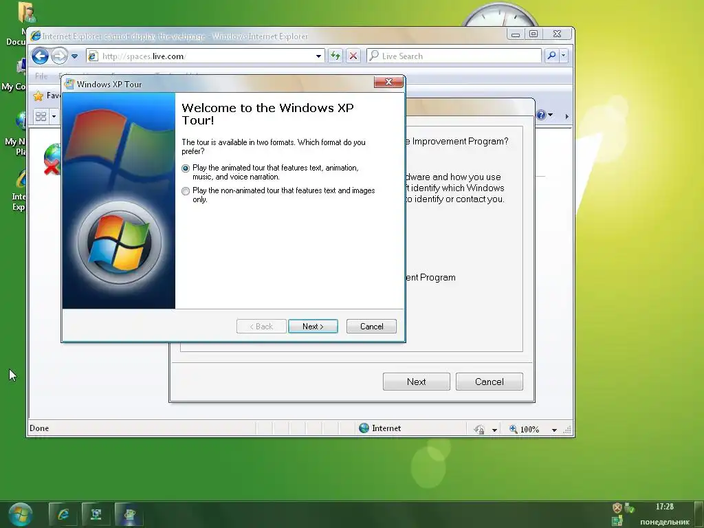Screen dimensions: 704x528
Task: Click inside the Live Search box
Action: point(454,56)
